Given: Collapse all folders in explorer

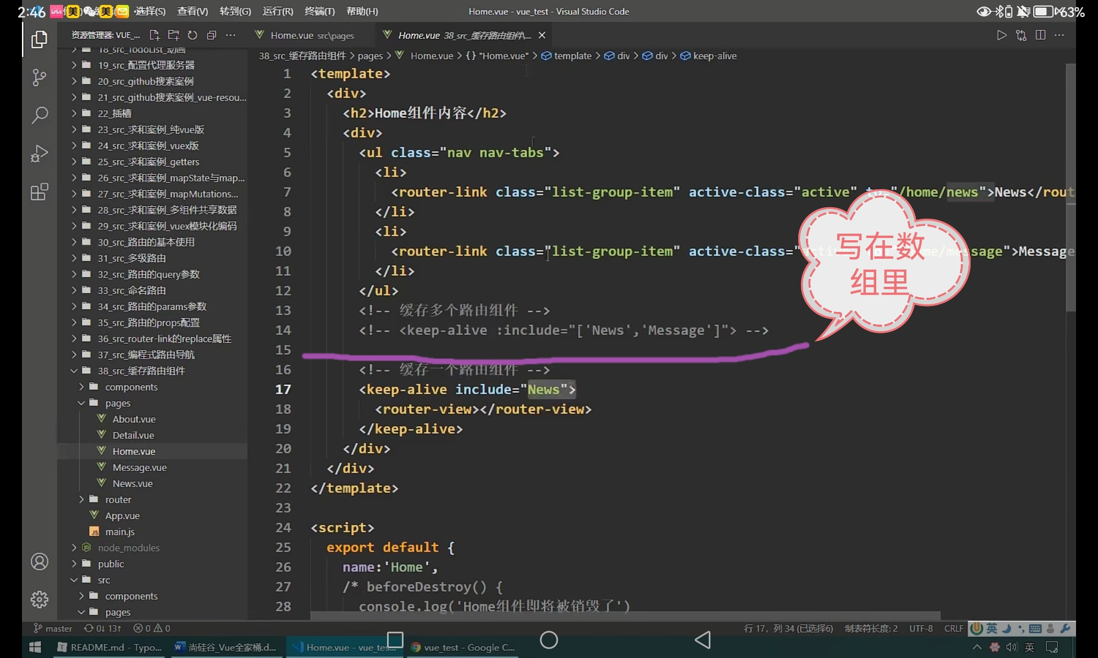Looking at the screenshot, I should click(x=211, y=35).
